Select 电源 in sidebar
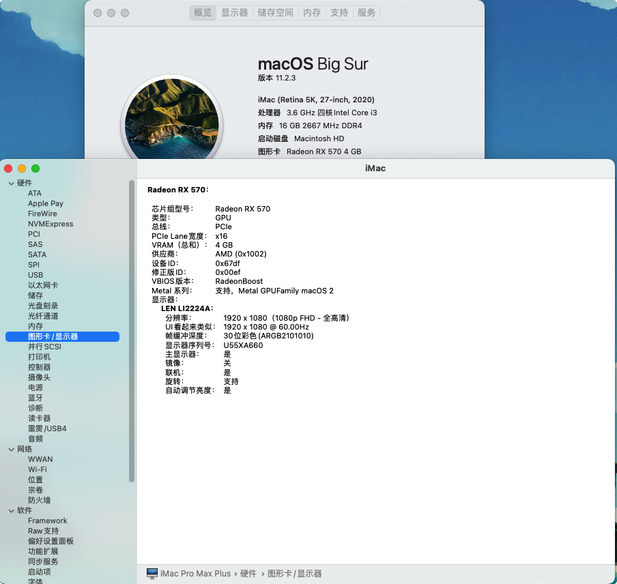 [x=35, y=388]
